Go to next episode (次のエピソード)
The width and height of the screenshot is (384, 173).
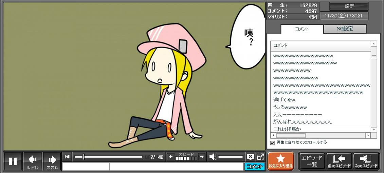(x=366, y=161)
